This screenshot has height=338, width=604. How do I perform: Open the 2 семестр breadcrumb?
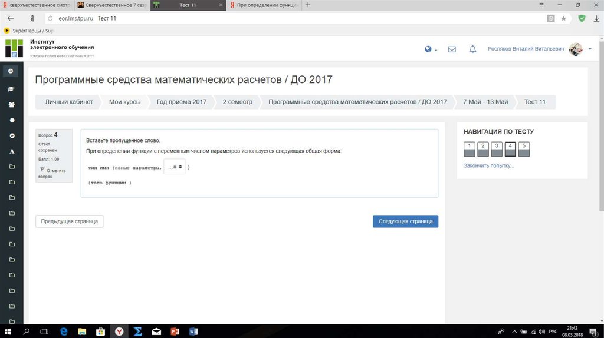click(x=237, y=102)
